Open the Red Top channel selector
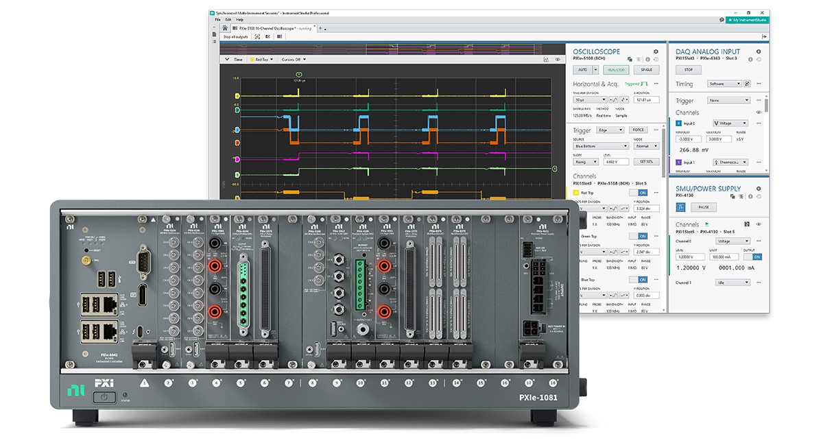This screenshot has width=823, height=443. click(x=261, y=60)
